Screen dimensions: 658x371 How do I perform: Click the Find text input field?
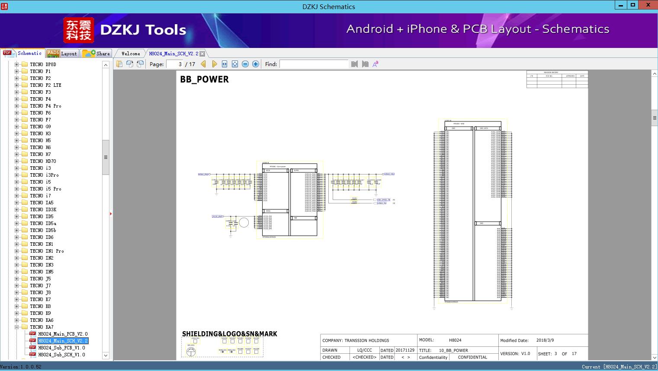tap(314, 64)
